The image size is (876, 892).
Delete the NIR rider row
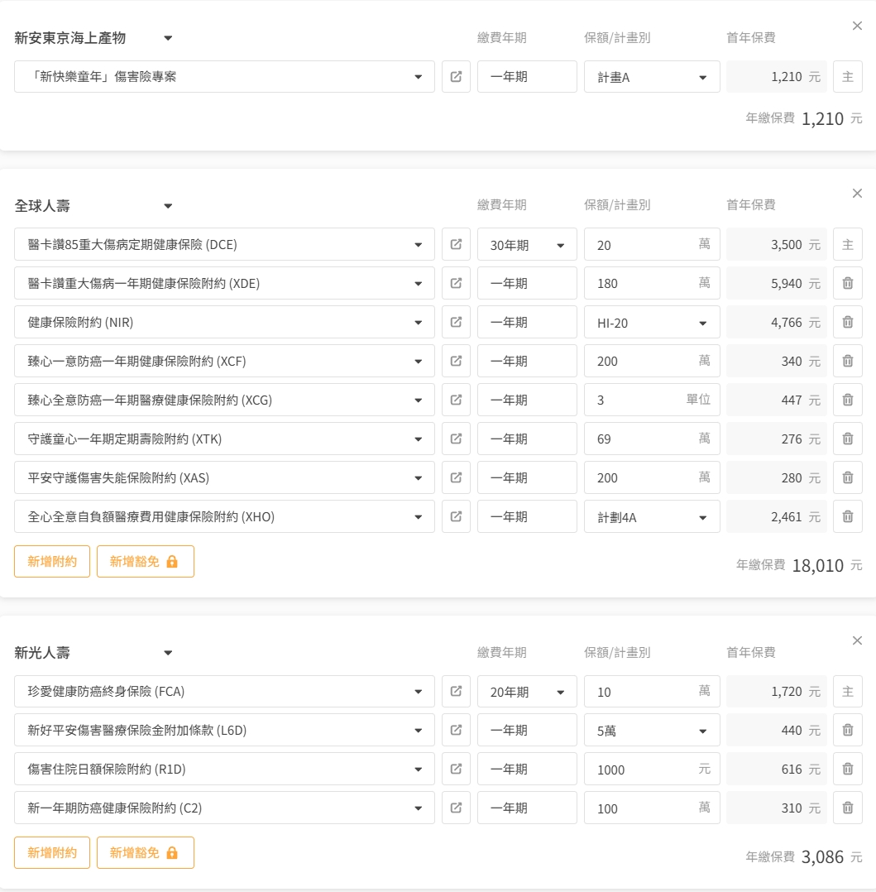848,322
